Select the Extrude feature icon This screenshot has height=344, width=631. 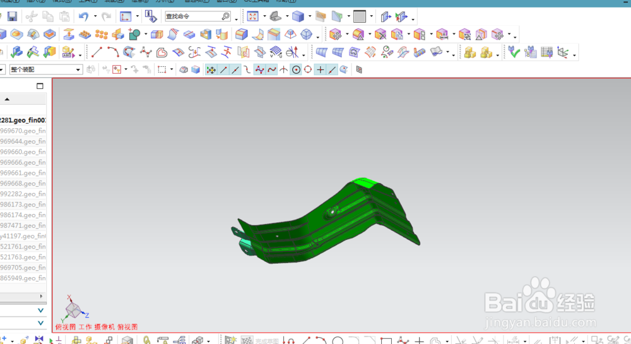click(x=68, y=35)
